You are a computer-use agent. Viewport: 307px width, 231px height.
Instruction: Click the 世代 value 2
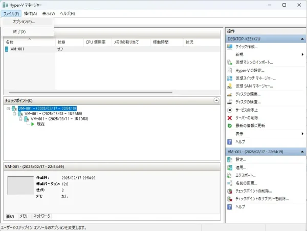(62, 190)
